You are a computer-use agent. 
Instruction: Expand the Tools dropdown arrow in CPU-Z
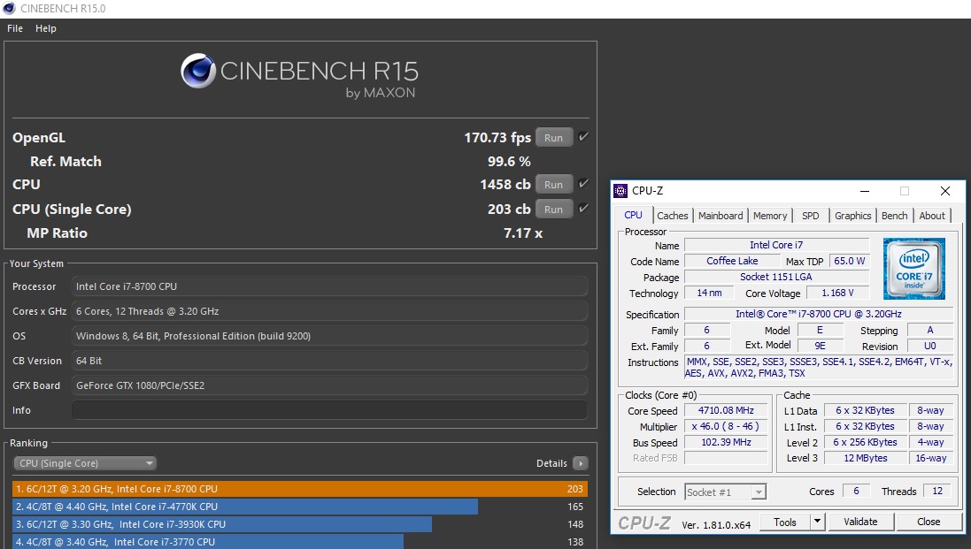pos(817,522)
